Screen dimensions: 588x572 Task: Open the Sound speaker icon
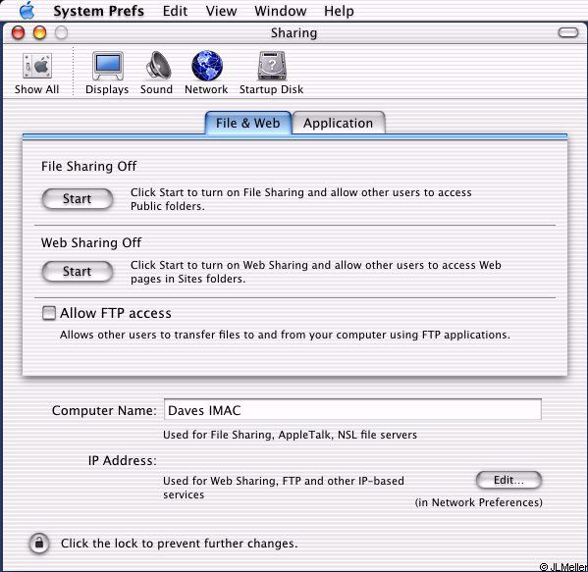158,66
